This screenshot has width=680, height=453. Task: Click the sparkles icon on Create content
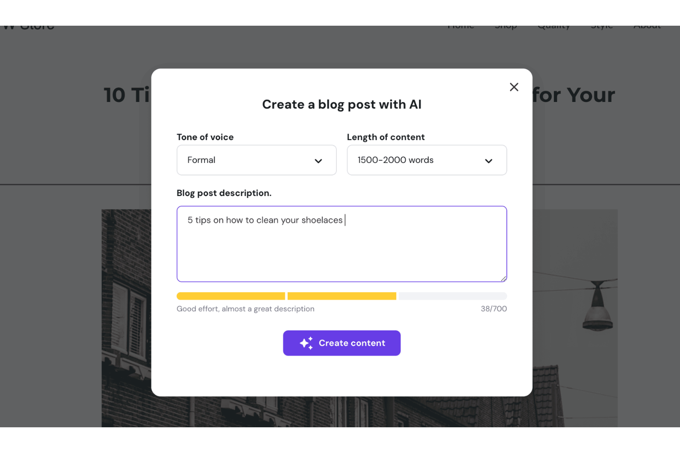pos(306,343)
